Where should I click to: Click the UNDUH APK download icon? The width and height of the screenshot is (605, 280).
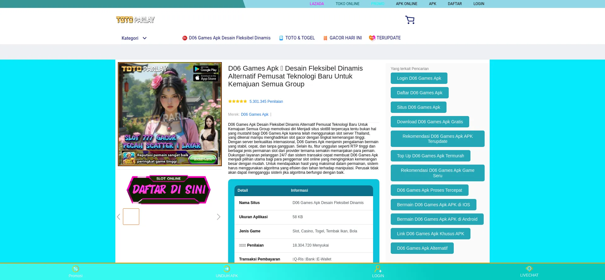tap(227, 269)
